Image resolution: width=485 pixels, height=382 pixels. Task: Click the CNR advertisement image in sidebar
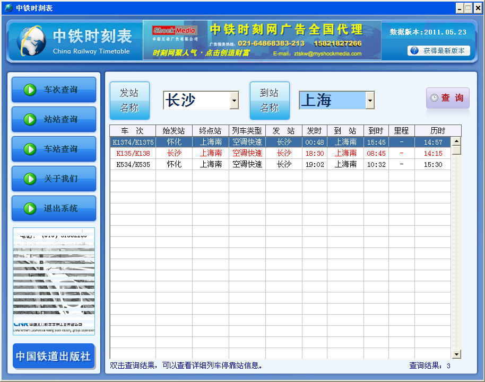tap(54, 281)
